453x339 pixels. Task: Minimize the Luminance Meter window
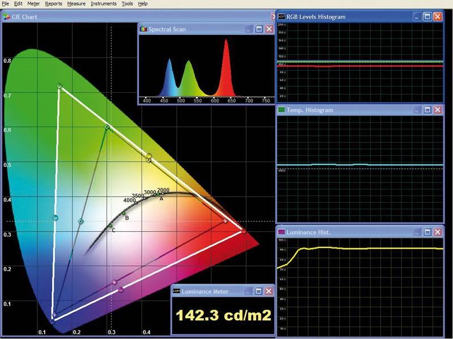pos(248,291)
